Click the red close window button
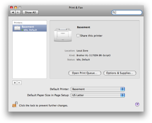Image resolution: width=152 pixels, height=123 pixels. click(x=11, y=7)
